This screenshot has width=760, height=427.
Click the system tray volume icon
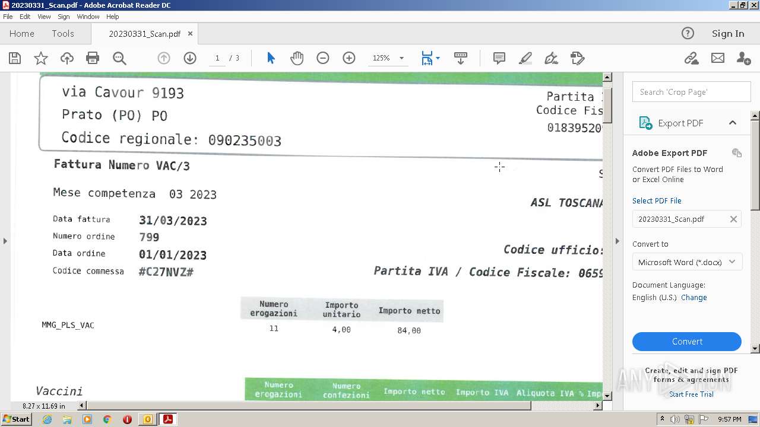[x=675, y=419]
